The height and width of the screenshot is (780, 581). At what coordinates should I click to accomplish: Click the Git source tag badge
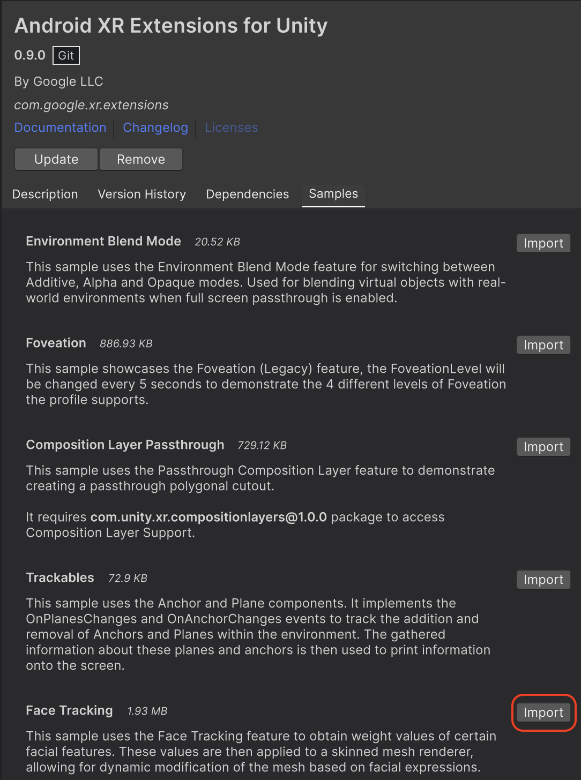click(66, 55)
